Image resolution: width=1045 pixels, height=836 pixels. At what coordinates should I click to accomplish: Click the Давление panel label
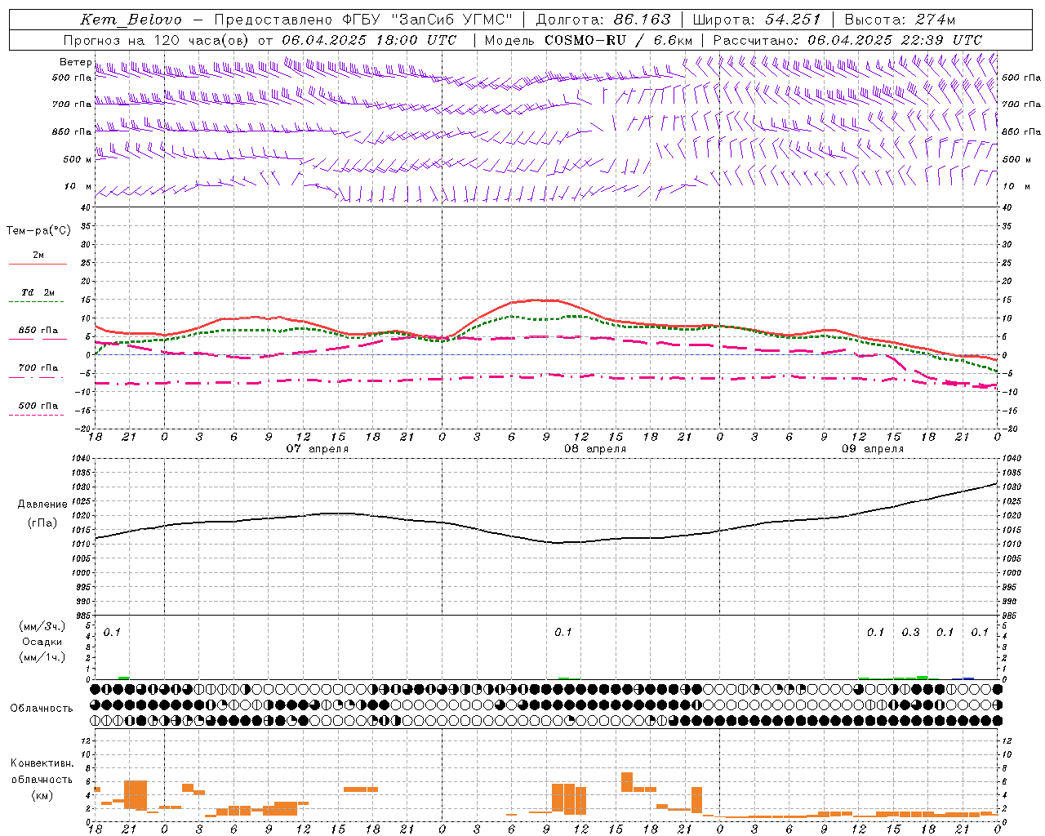point(42,505)
